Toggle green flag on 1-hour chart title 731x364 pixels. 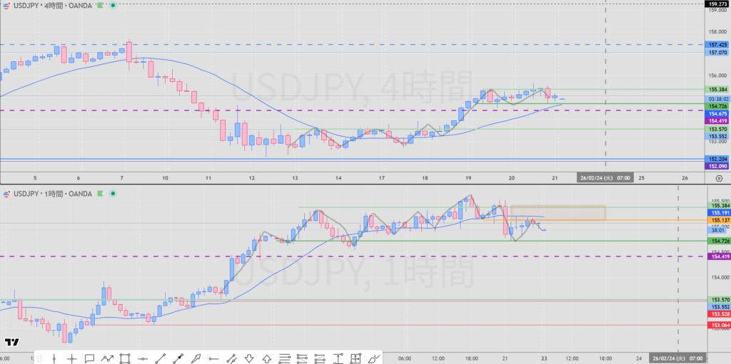(101, 192)
